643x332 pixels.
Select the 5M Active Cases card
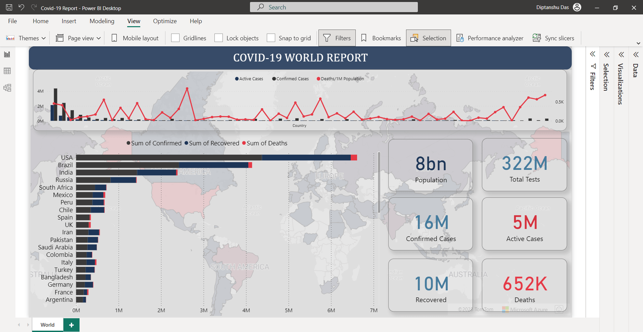(x=525, y=224)
